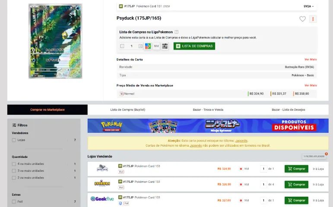Screen dimensions: 333x207
Task: Check the 3 ou mais unidades filter
Action: click(14, 171)
